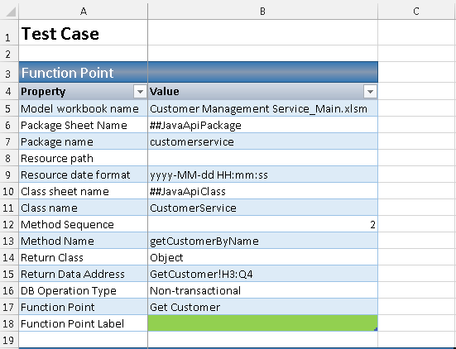
Task: Open the Property column filter dropdown
Action: point(140,92)
